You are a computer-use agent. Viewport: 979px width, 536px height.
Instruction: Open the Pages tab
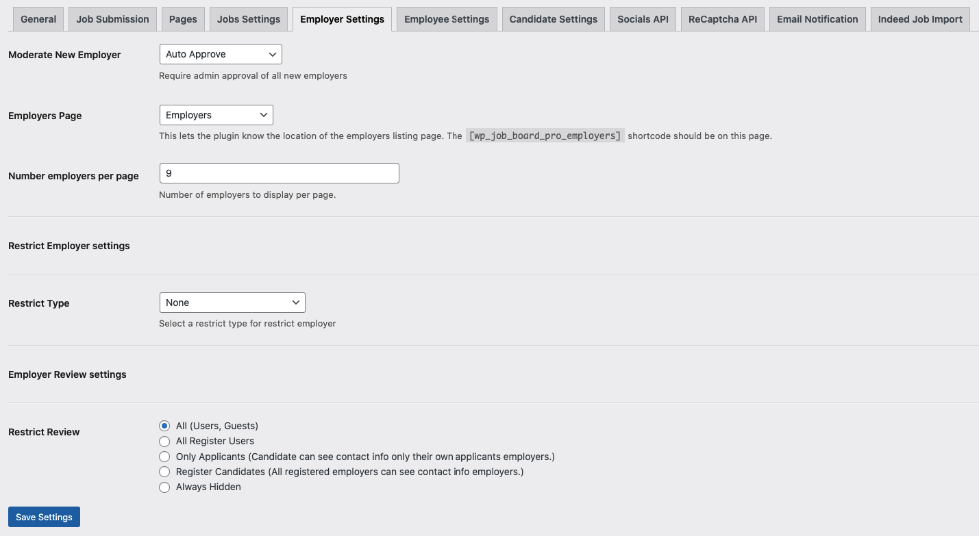tap(183, 19)
